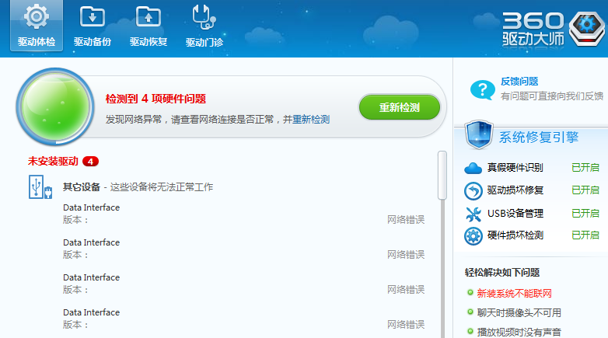Screen dimensions: 608x338
Task: Click the 有问题可直接向我们反馈 text
Action: click(x=552, y=96)
